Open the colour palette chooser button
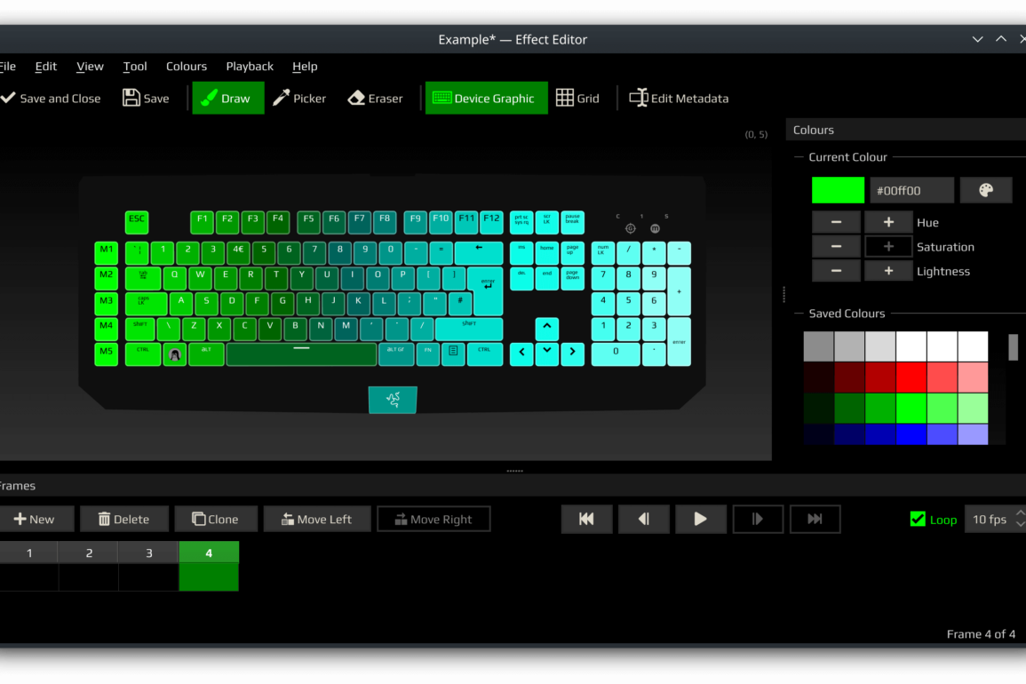 tap(985, 190)
